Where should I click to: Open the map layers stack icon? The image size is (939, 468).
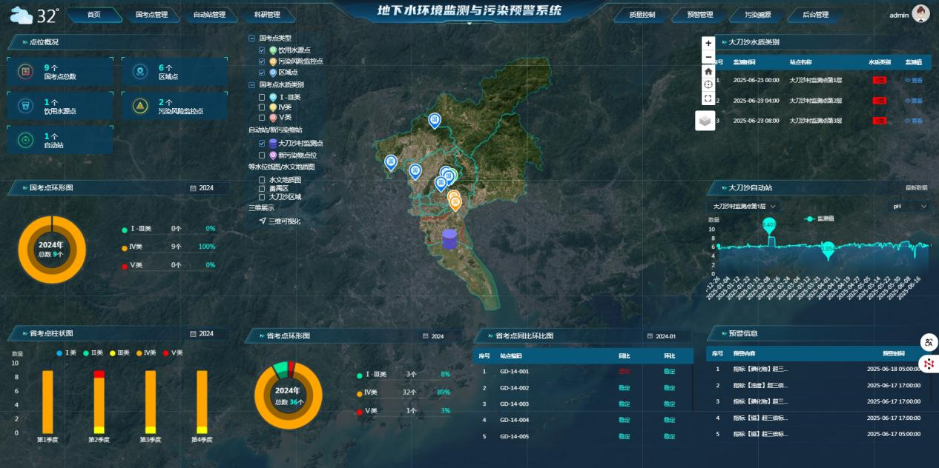point(705,121)
